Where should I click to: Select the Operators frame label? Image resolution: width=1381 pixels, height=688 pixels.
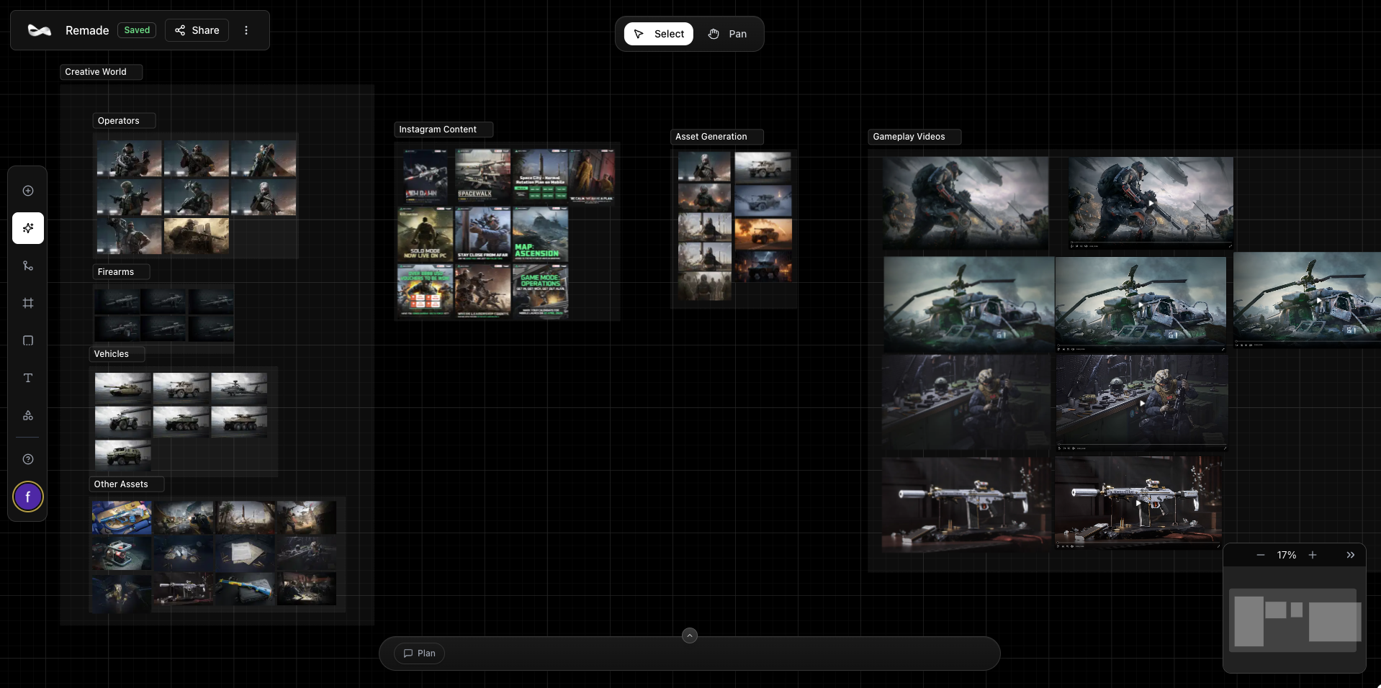point(124,121)
